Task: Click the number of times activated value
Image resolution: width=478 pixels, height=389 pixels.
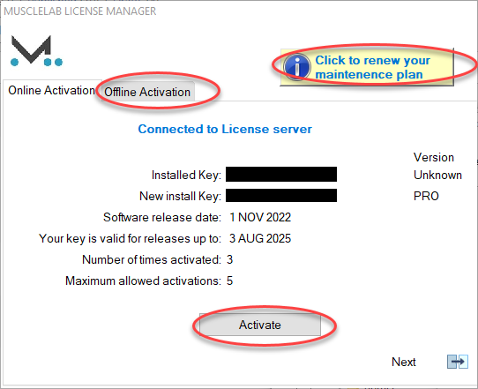Action: (229, 259)
